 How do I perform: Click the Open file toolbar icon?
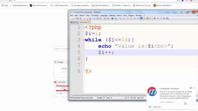tap(74, 18)
